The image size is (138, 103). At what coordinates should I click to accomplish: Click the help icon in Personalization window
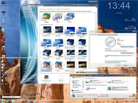(x=97, y=7)
